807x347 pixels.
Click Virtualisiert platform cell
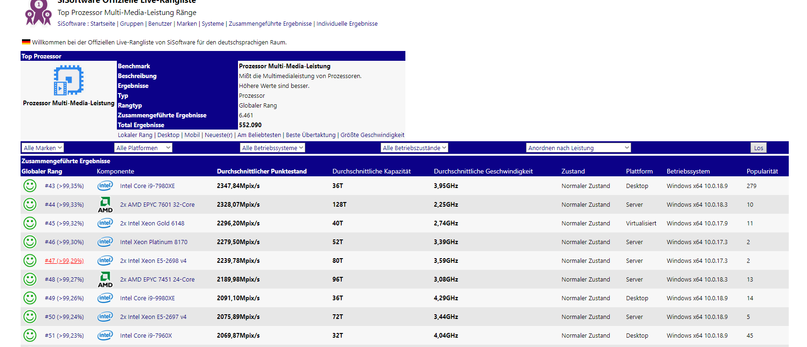point(641,224)
